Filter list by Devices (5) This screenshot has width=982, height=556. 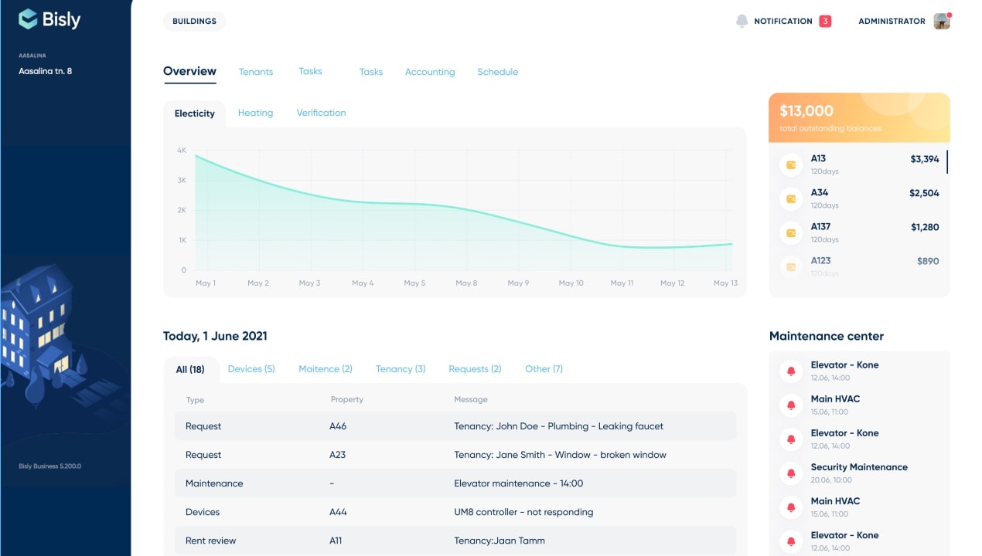point(251,369)
